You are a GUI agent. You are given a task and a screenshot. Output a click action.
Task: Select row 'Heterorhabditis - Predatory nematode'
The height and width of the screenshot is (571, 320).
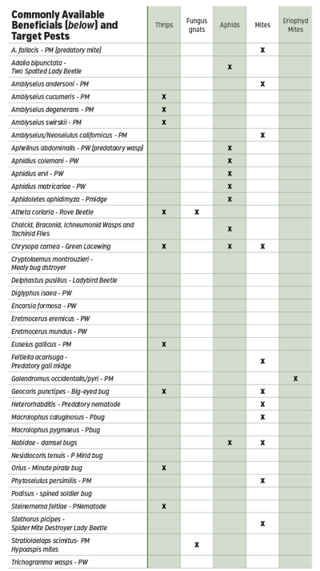click(x=160, y=404)
